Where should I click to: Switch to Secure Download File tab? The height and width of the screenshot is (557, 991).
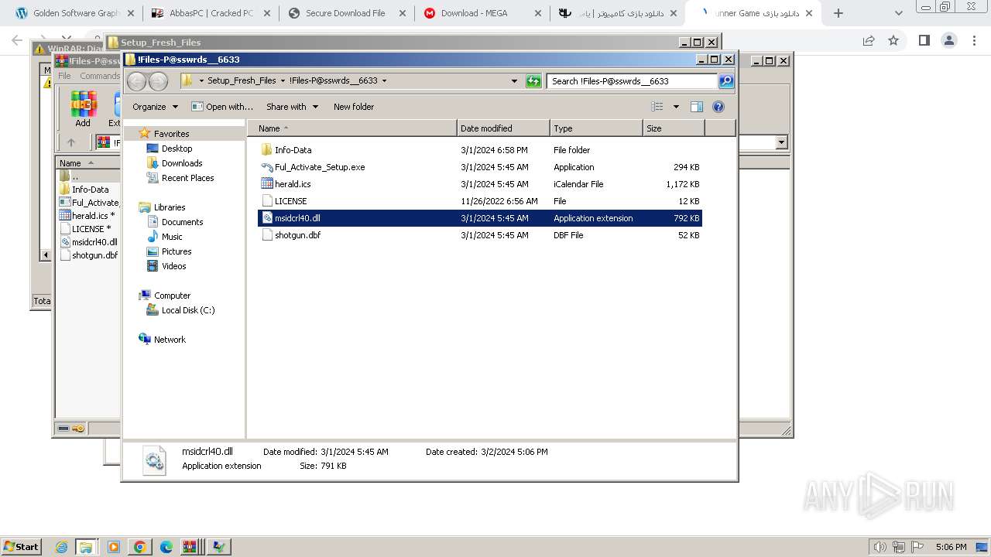[x=348, y=13]
